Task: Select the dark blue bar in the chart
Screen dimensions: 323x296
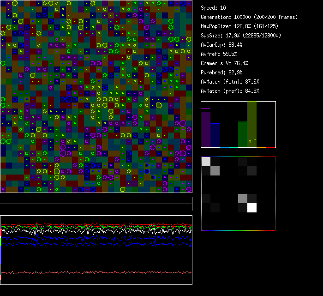Action: tap(215, 135)
